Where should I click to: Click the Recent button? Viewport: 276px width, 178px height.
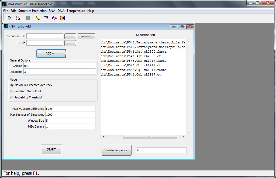click(86, 36)
